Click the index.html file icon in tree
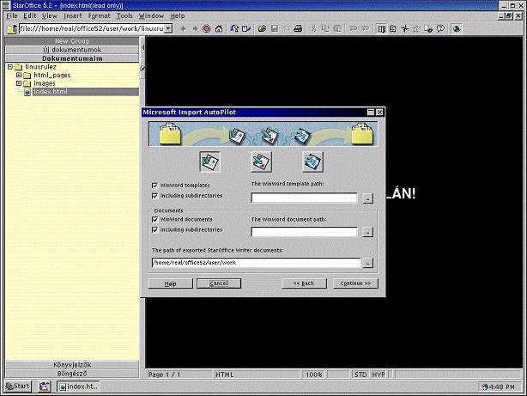 pyautogui.click(x=27, y=92)
